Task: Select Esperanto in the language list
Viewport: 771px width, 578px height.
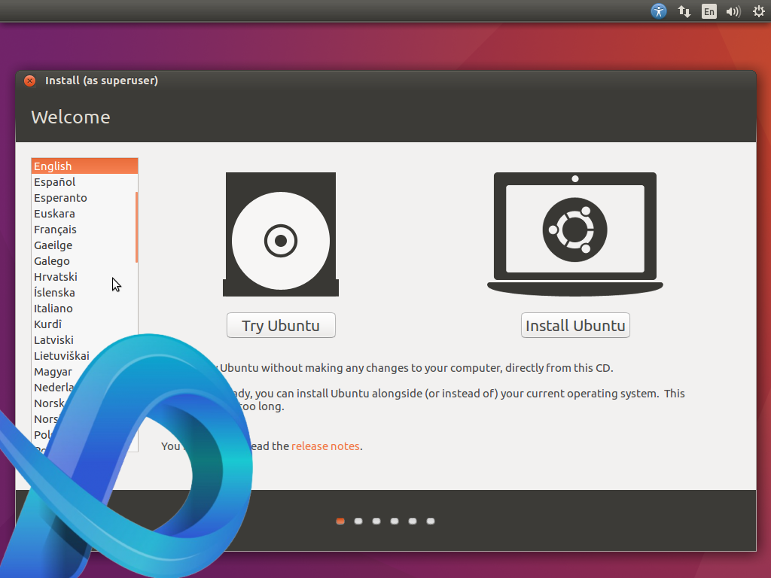Action: pos(84,198)
